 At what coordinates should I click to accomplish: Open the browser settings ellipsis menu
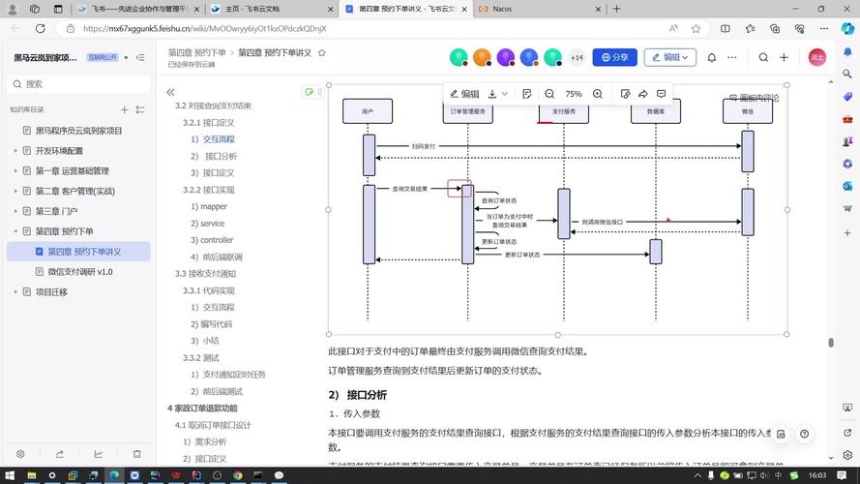click(x=824, y=28)
